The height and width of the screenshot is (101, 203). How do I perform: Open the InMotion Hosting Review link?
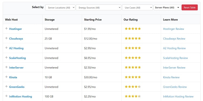tap(178, 97)
